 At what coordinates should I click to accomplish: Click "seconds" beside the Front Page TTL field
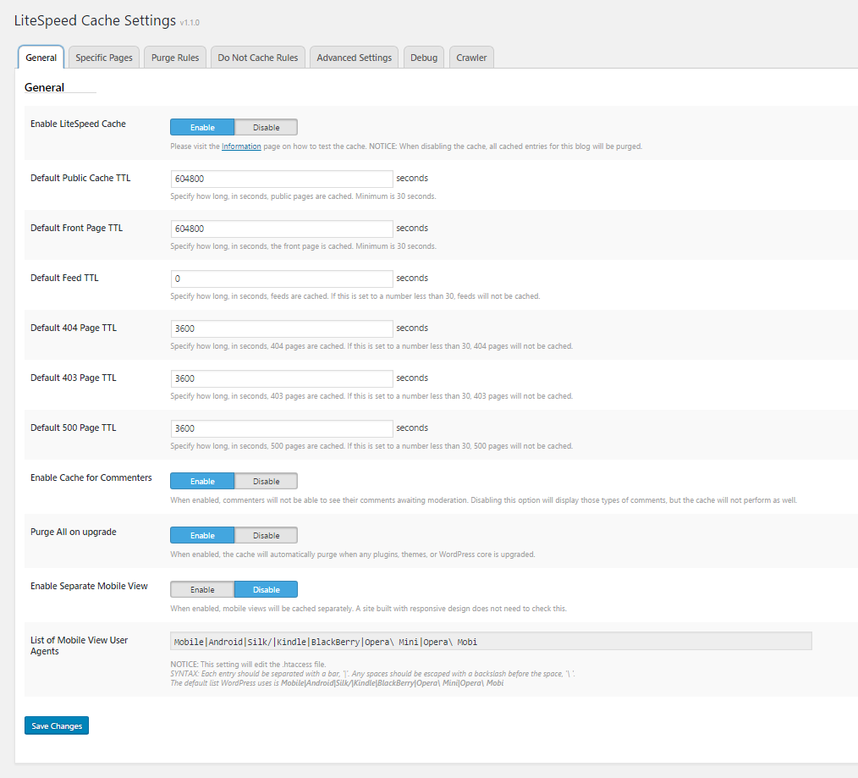[x=412, y=228]
